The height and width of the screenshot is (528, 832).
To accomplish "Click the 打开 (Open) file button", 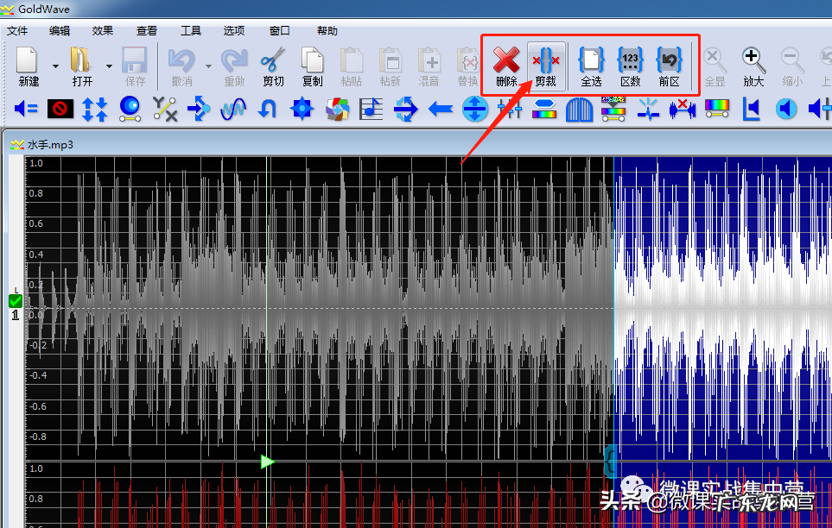I will point(82,66).
